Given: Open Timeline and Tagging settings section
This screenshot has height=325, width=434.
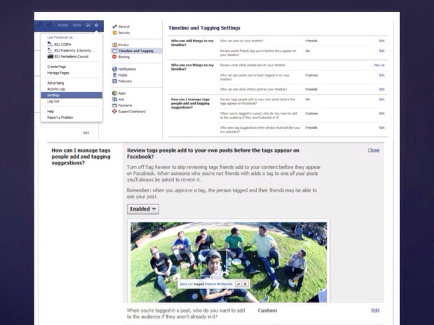Looking at the screenshot, I should (x=135, y=51).
